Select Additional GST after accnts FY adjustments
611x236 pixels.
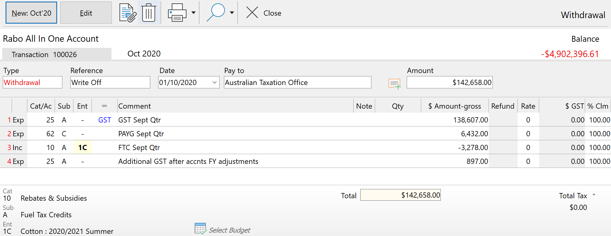[188, 161]
